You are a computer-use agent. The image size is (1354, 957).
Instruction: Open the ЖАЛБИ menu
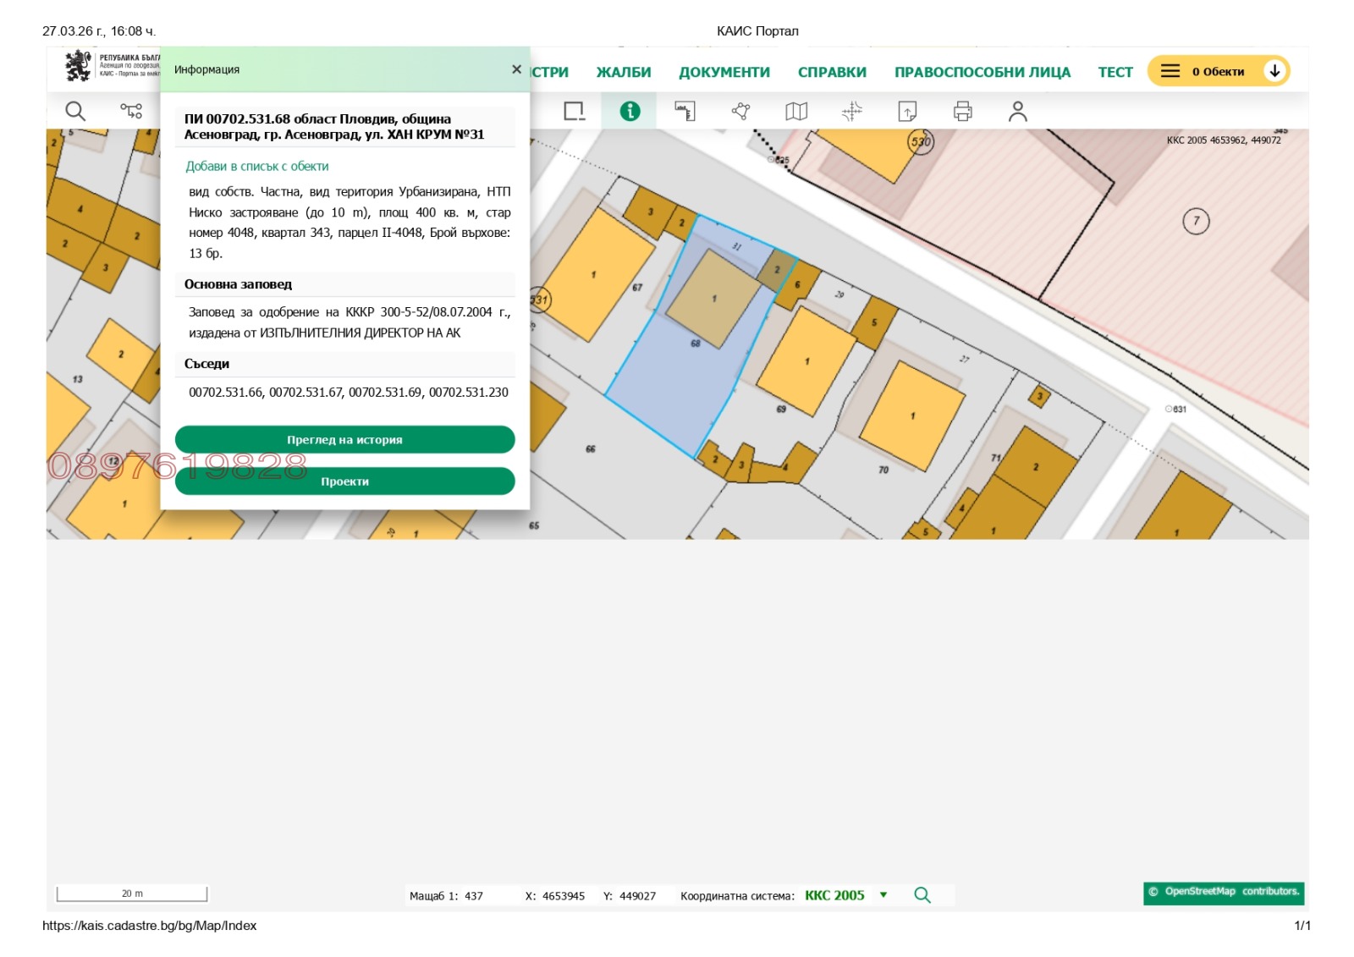click(x=623, y=73)
